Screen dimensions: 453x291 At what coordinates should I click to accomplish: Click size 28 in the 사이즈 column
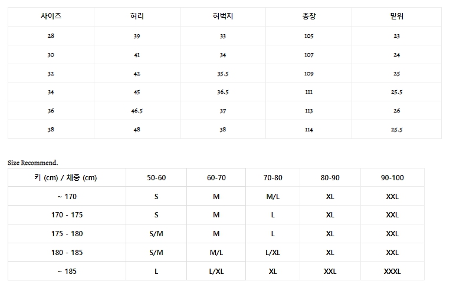[51, 36]
